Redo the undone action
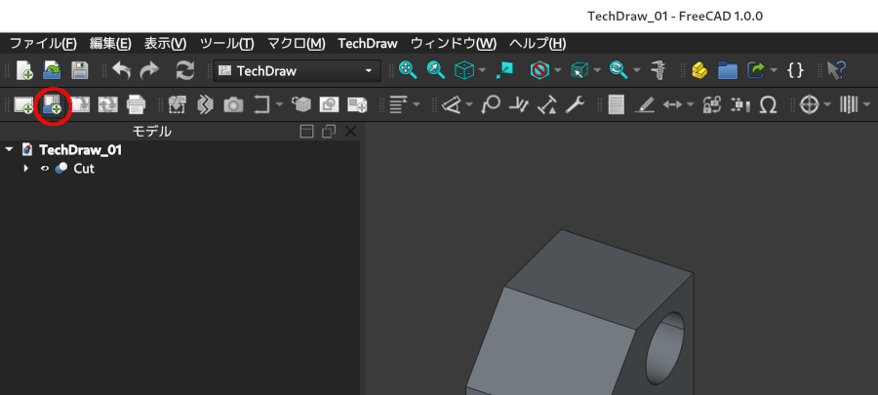This screenshot has width=878, height=395. pyautogui.click(x=149, y=70)
